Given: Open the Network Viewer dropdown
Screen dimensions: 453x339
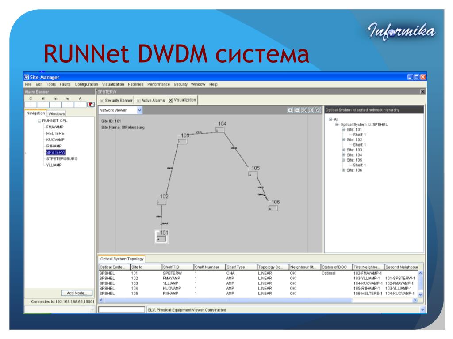Looking at the screenshot, I should click(139, 110).
